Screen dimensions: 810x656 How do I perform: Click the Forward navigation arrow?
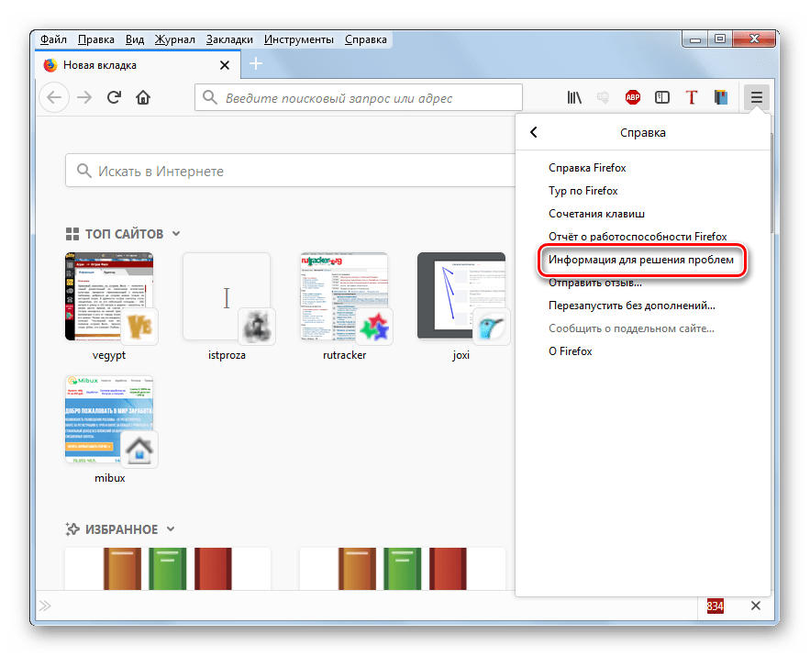point(83,97)
